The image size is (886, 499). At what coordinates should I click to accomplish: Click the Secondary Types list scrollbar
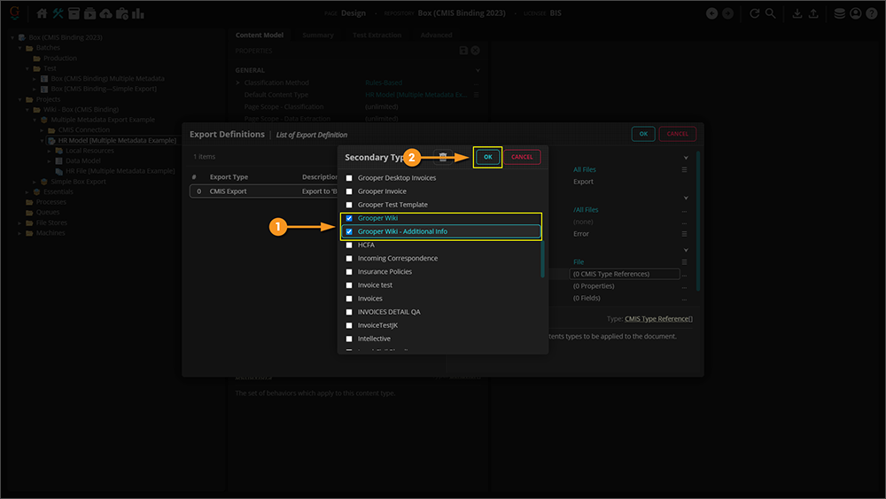pos(542,257)
